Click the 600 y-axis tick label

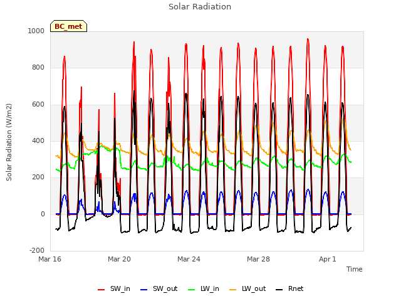click(x=38, y=105)
